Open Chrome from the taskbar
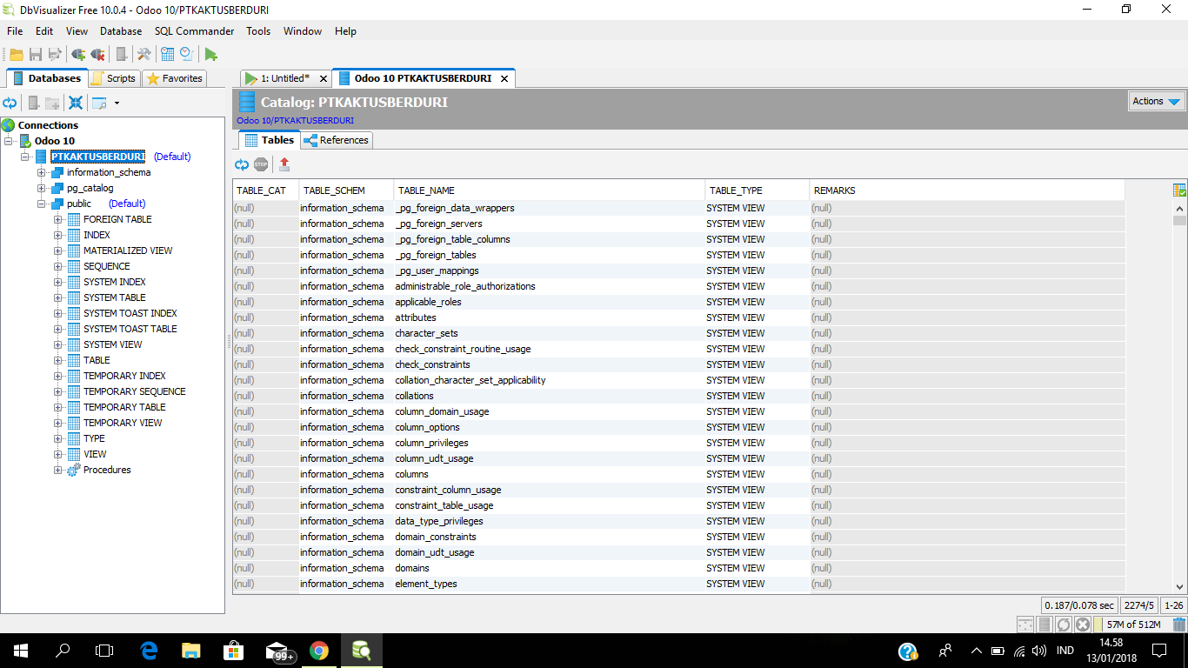1188x668 pixels. [x=318, y=650]
